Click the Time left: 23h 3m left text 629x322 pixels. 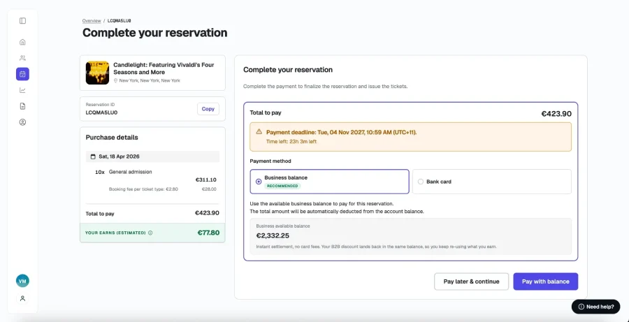[x=291, y=142]
